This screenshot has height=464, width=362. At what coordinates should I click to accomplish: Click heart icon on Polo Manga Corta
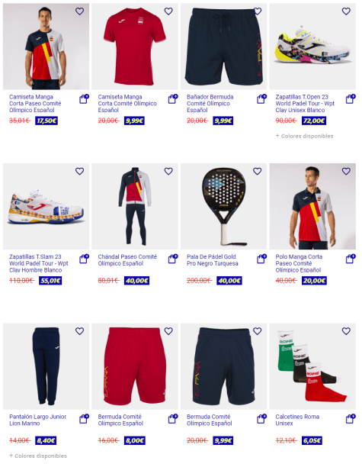click(346, 171)
